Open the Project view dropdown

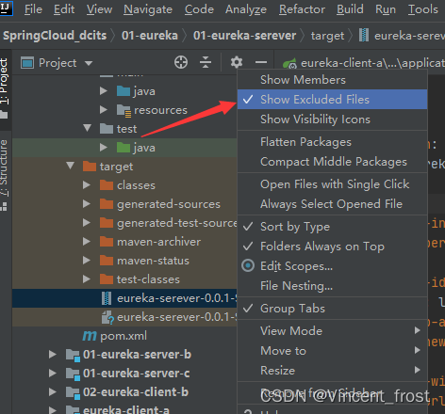coord(57,63)
